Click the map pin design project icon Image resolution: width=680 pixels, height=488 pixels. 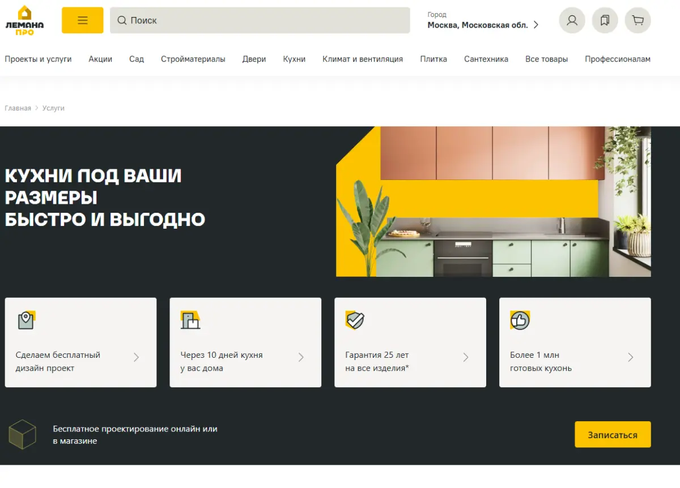click(26, 320)
